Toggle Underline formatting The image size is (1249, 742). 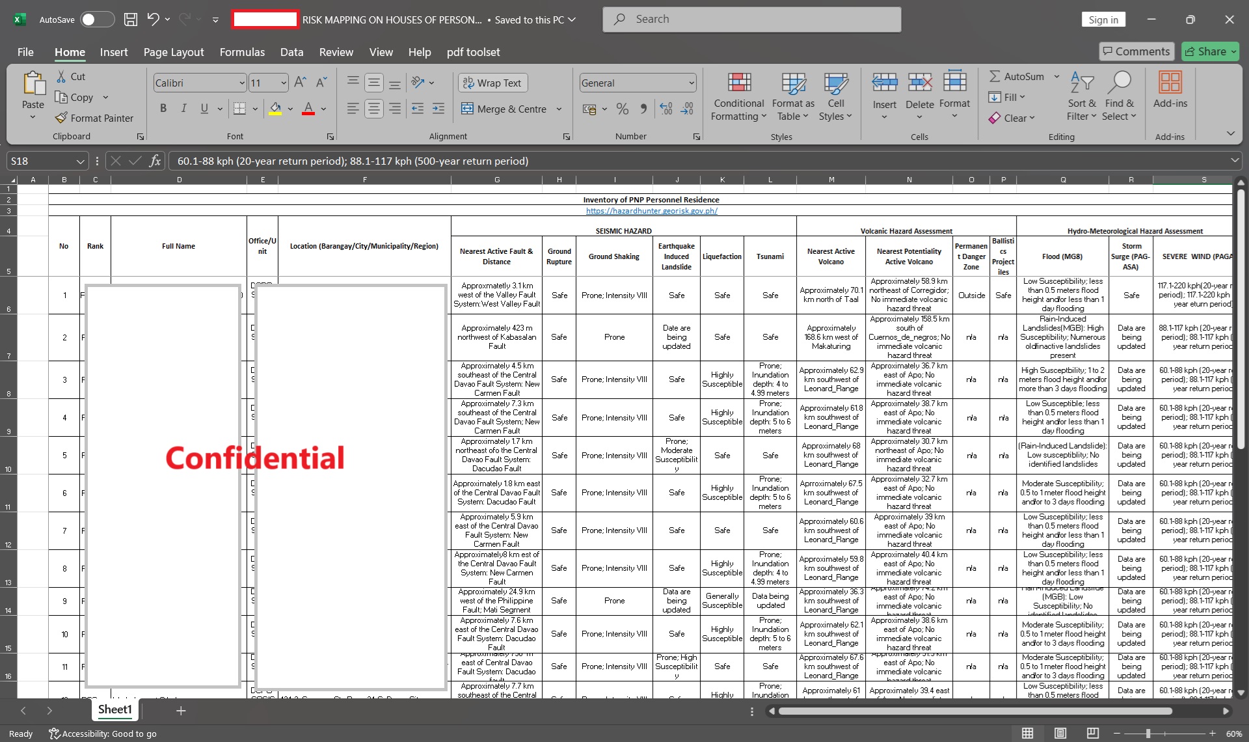pyautogui.click(x=204, y=109)
